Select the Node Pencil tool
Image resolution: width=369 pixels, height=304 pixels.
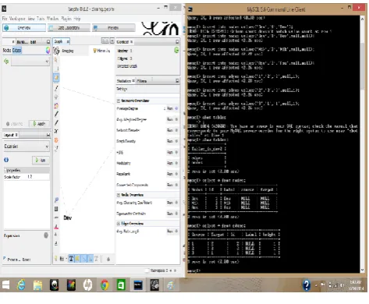(x=56, y=114)
